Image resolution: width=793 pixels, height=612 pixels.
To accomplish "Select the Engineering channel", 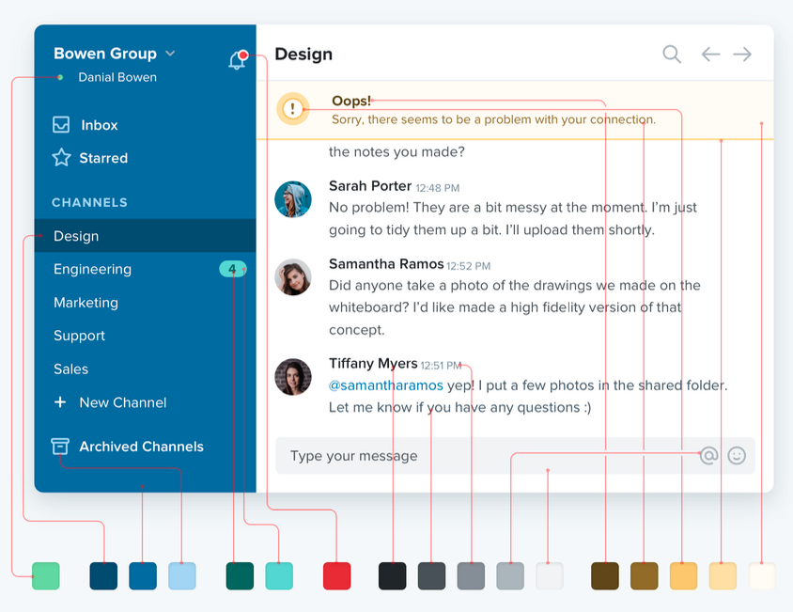I will pyautogui.click(x=92, y=270).
